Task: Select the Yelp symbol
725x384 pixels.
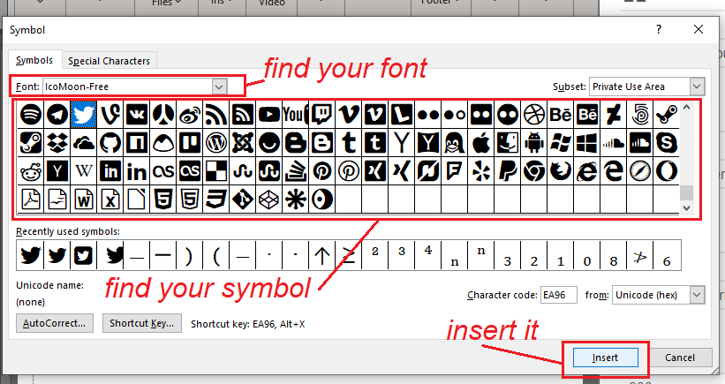Action: click(x=481, y=171)
